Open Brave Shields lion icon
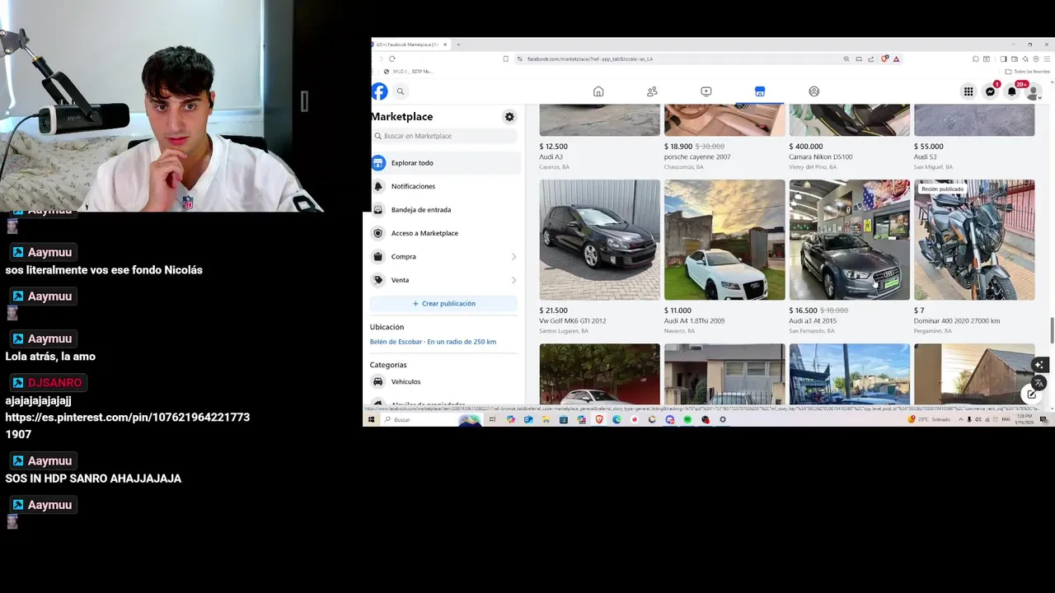The width and height of the screenshot is (1055, 593). click(885, 58)
